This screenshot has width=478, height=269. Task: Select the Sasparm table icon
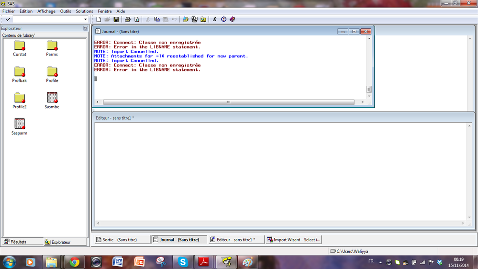coord(20,127)
